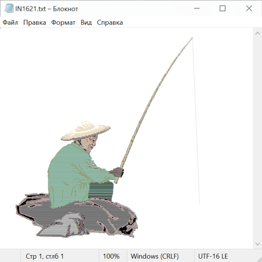Maximize the Блокнот window
Screen dimensions: 262x262
coord(222,9)
